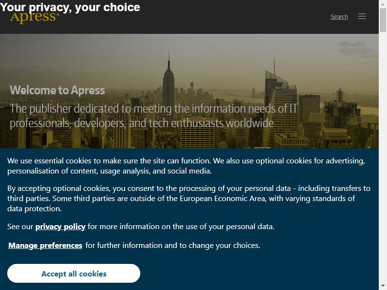Viewport: 387px width, 290px height.
Task: Click the vertical scrollbar thumb
Action: click(383, 20)
